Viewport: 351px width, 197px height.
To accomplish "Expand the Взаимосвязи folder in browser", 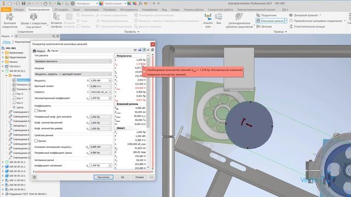I will click(3, 53).
